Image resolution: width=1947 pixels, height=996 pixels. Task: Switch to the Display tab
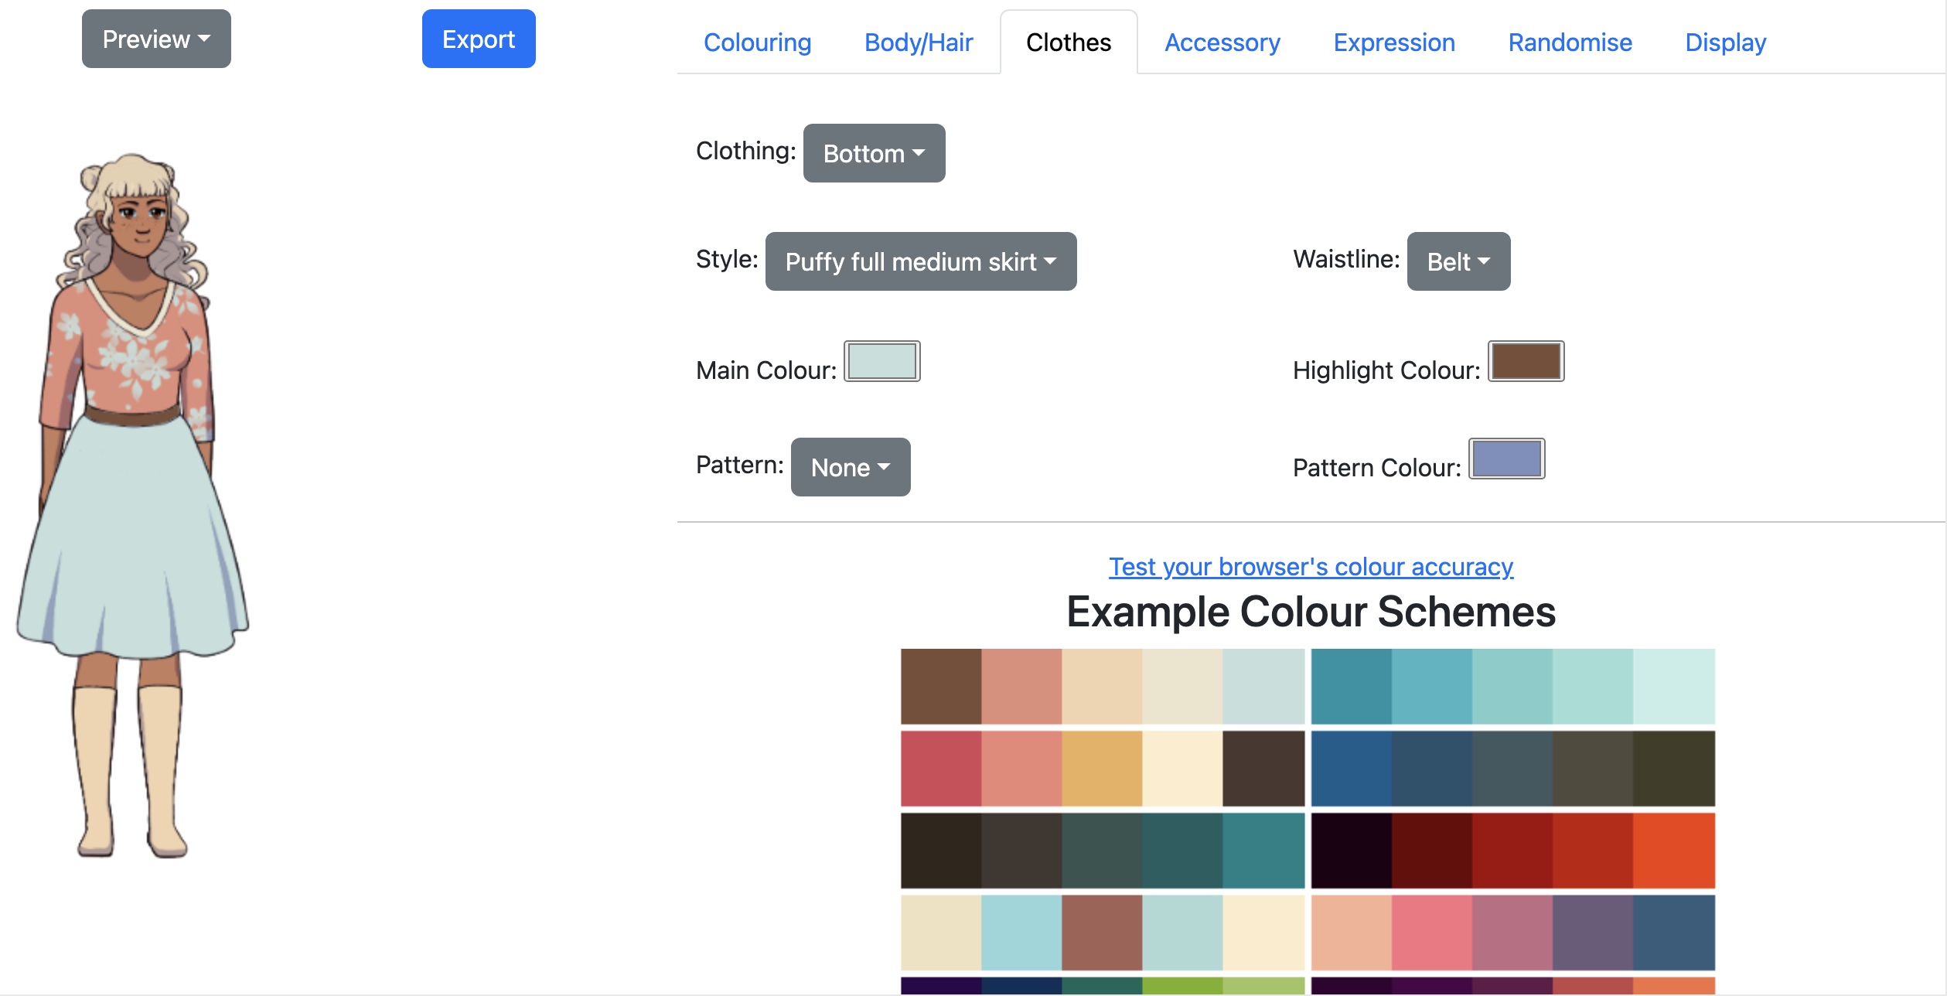(1726, 43)
